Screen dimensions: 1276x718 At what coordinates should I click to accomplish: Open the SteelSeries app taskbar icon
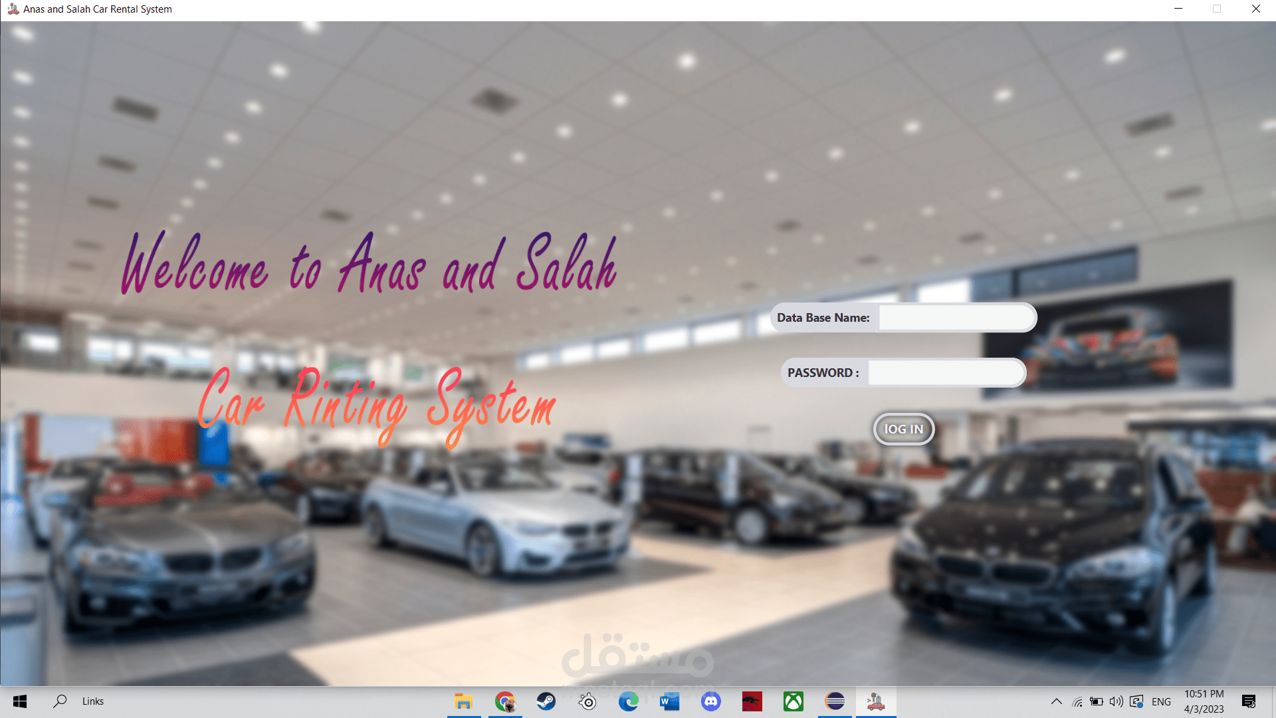[x=587, y=701]
